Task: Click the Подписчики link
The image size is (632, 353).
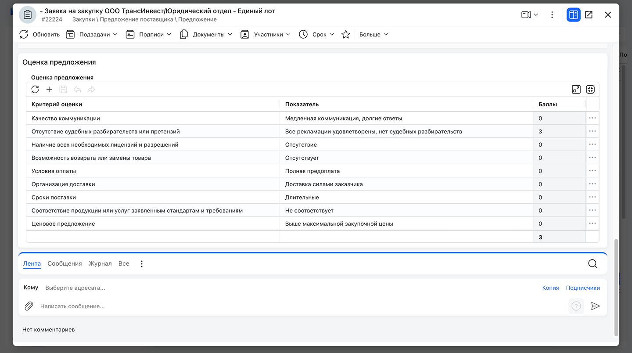Action: point(583,288)
